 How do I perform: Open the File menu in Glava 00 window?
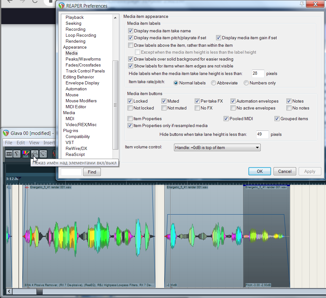click(x=8, y=143)
